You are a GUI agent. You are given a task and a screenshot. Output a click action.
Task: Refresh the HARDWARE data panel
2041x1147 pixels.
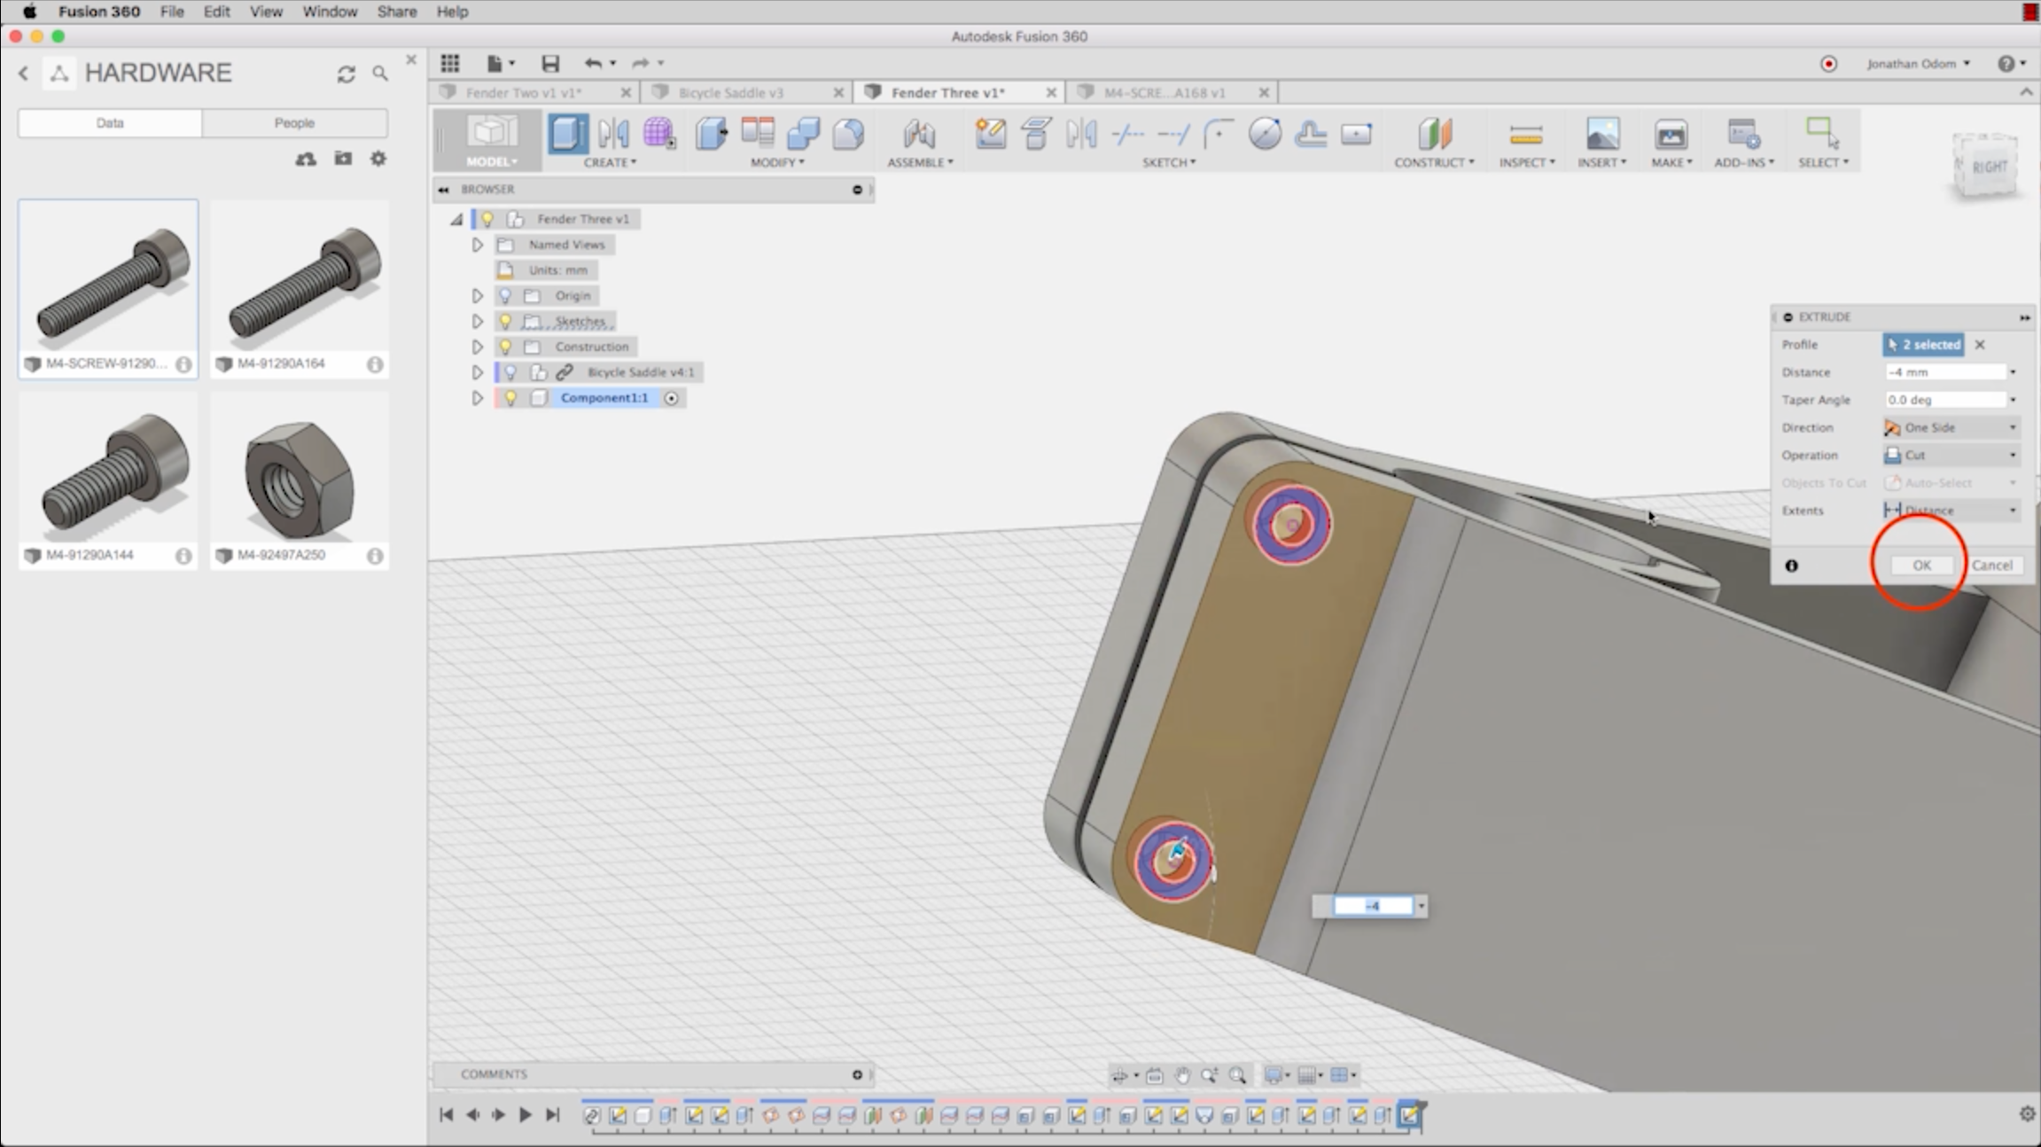346,74
